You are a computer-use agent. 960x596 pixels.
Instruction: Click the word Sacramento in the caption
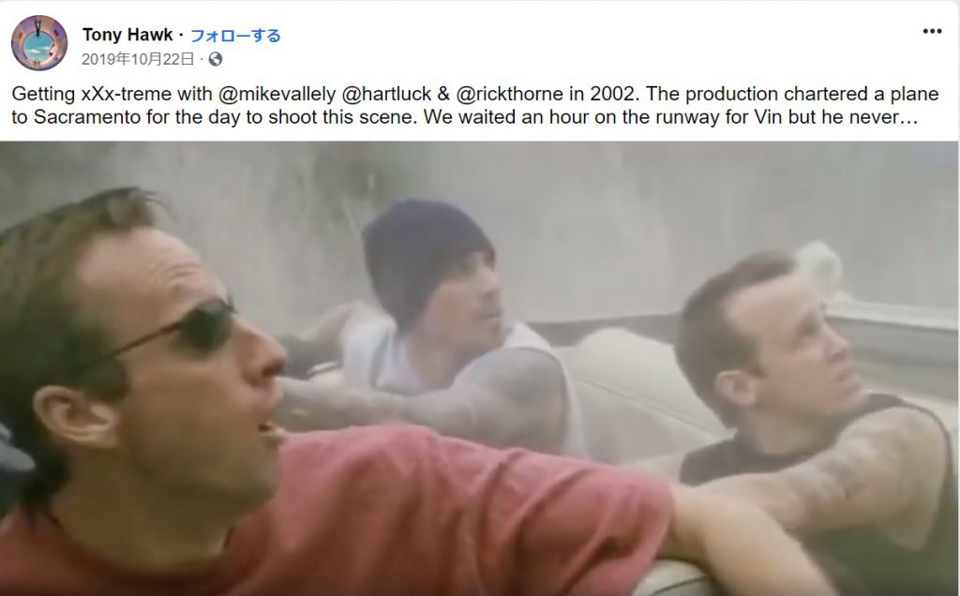87,116
